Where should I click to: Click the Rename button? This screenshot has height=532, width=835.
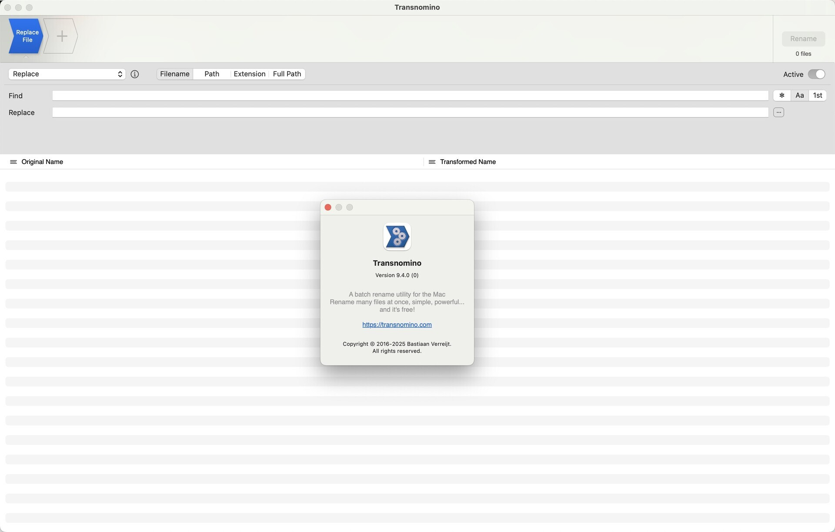(x=803, y=39)
